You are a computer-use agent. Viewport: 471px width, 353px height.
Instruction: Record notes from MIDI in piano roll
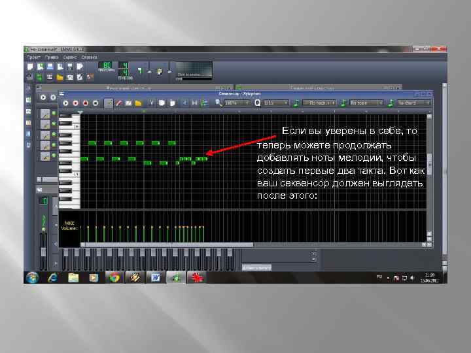[75, 103]
